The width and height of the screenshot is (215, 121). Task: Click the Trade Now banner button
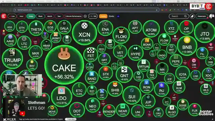click(71, 119)
